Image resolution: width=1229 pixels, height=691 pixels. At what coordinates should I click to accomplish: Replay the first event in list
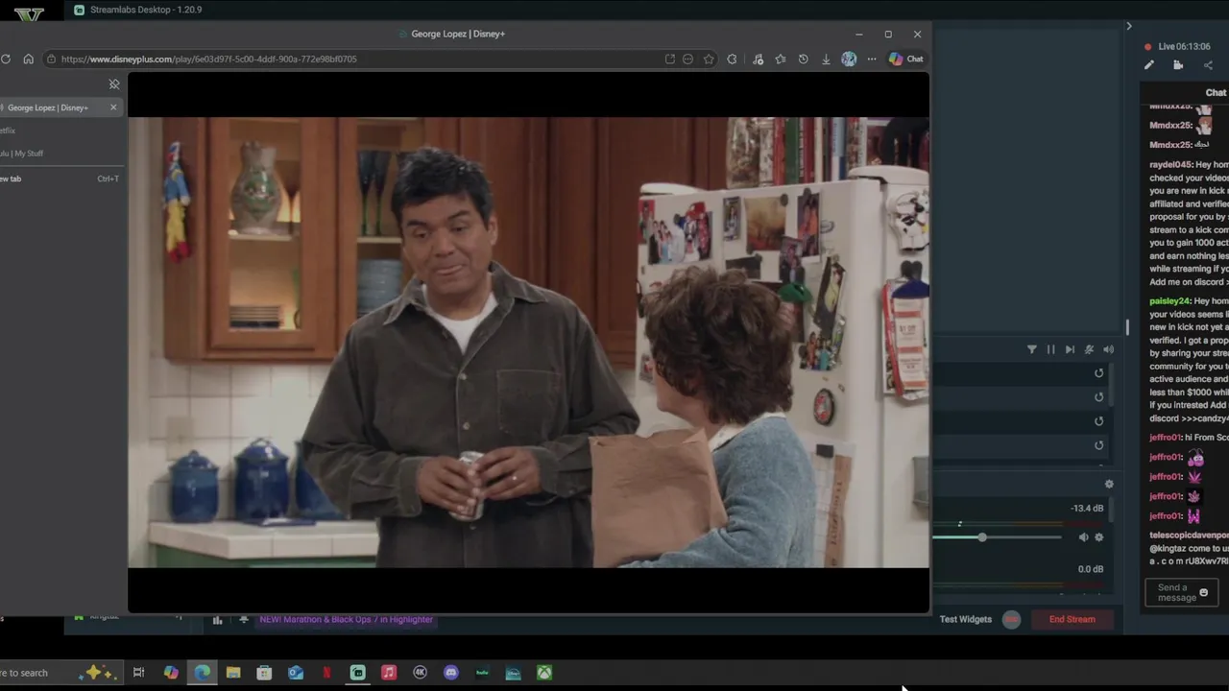click(x=1099, y=373)
